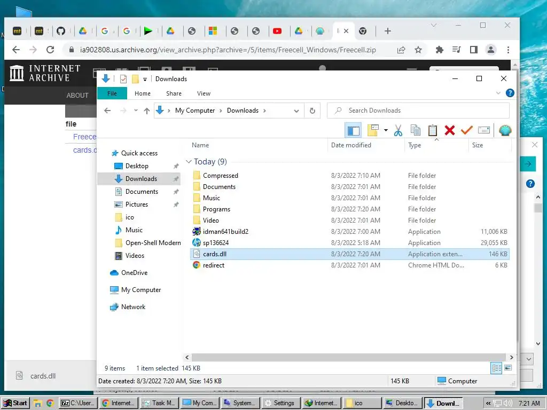547x410 pixels.
Task: Select Desktop in navigation pane
Action: coord(137,166)
